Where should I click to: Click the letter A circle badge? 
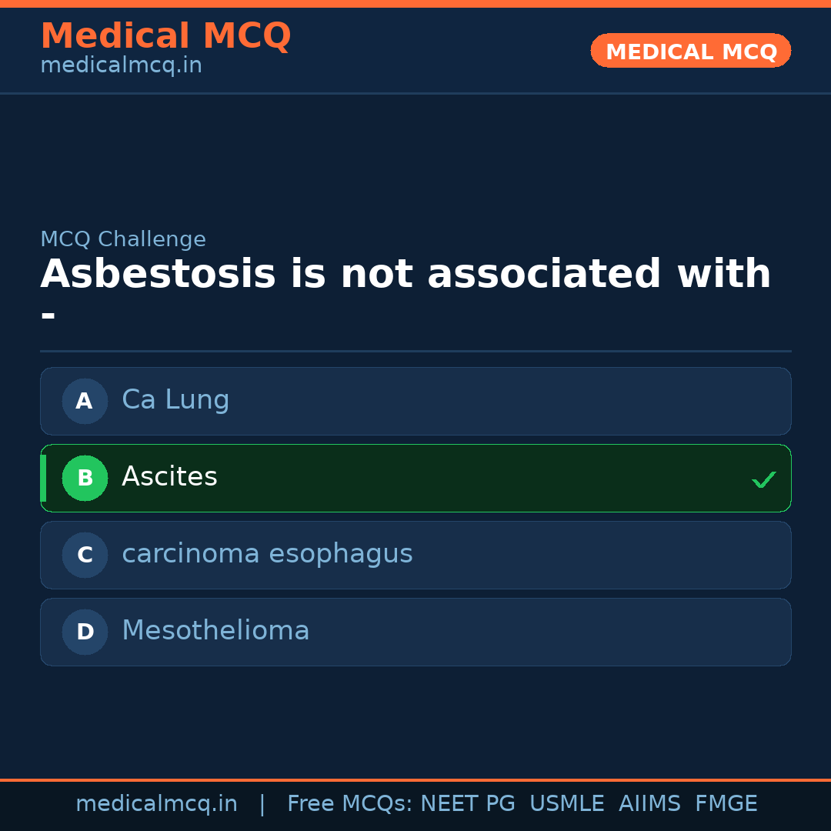pos(85,401)
